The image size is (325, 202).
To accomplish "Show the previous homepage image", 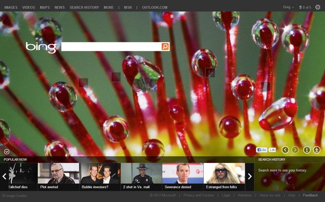I will [x=285, y=150].
